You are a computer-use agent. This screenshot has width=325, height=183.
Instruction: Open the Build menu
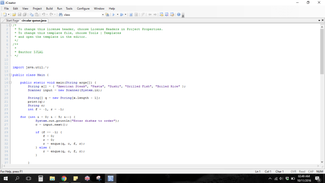(x=49, y=9)
